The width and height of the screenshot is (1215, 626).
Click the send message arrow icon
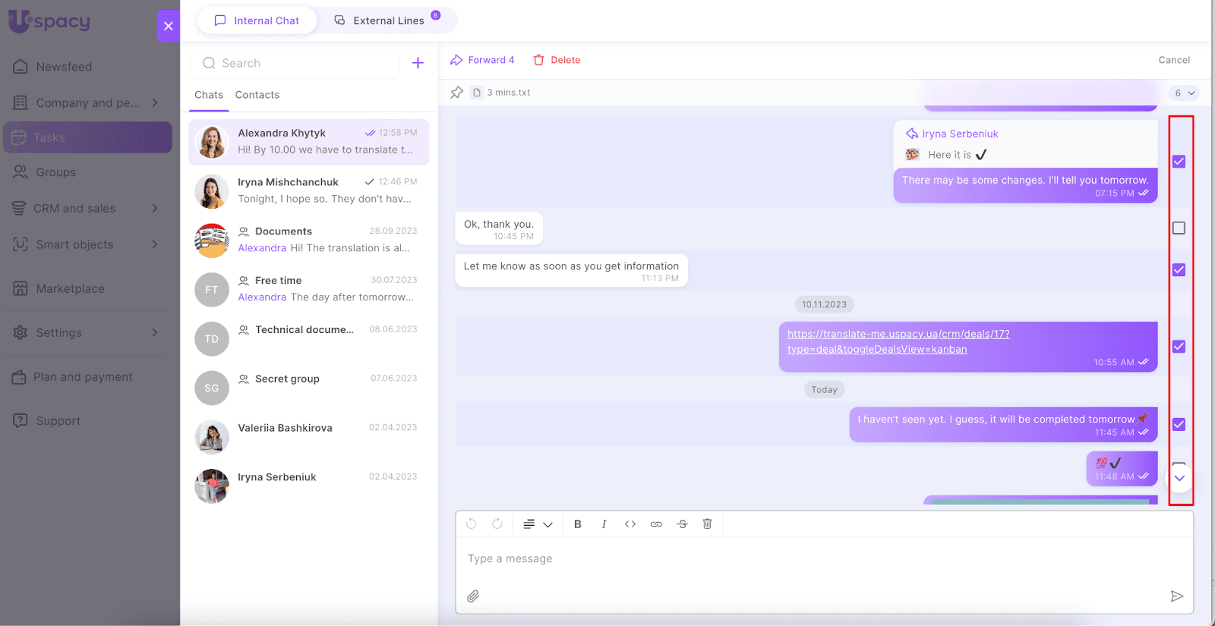pos(1176,596)
